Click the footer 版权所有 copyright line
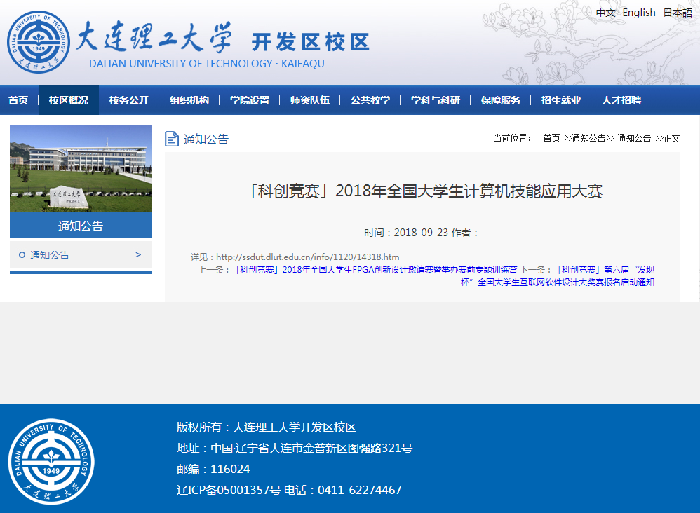Viewport: 700px width, 513px height. pyautogui.click(x=267, y=427)
